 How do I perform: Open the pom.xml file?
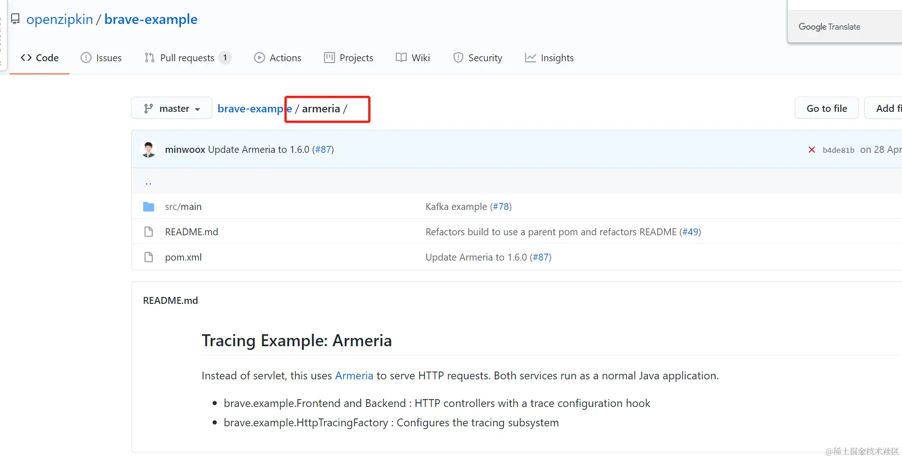tap(183, 257)
